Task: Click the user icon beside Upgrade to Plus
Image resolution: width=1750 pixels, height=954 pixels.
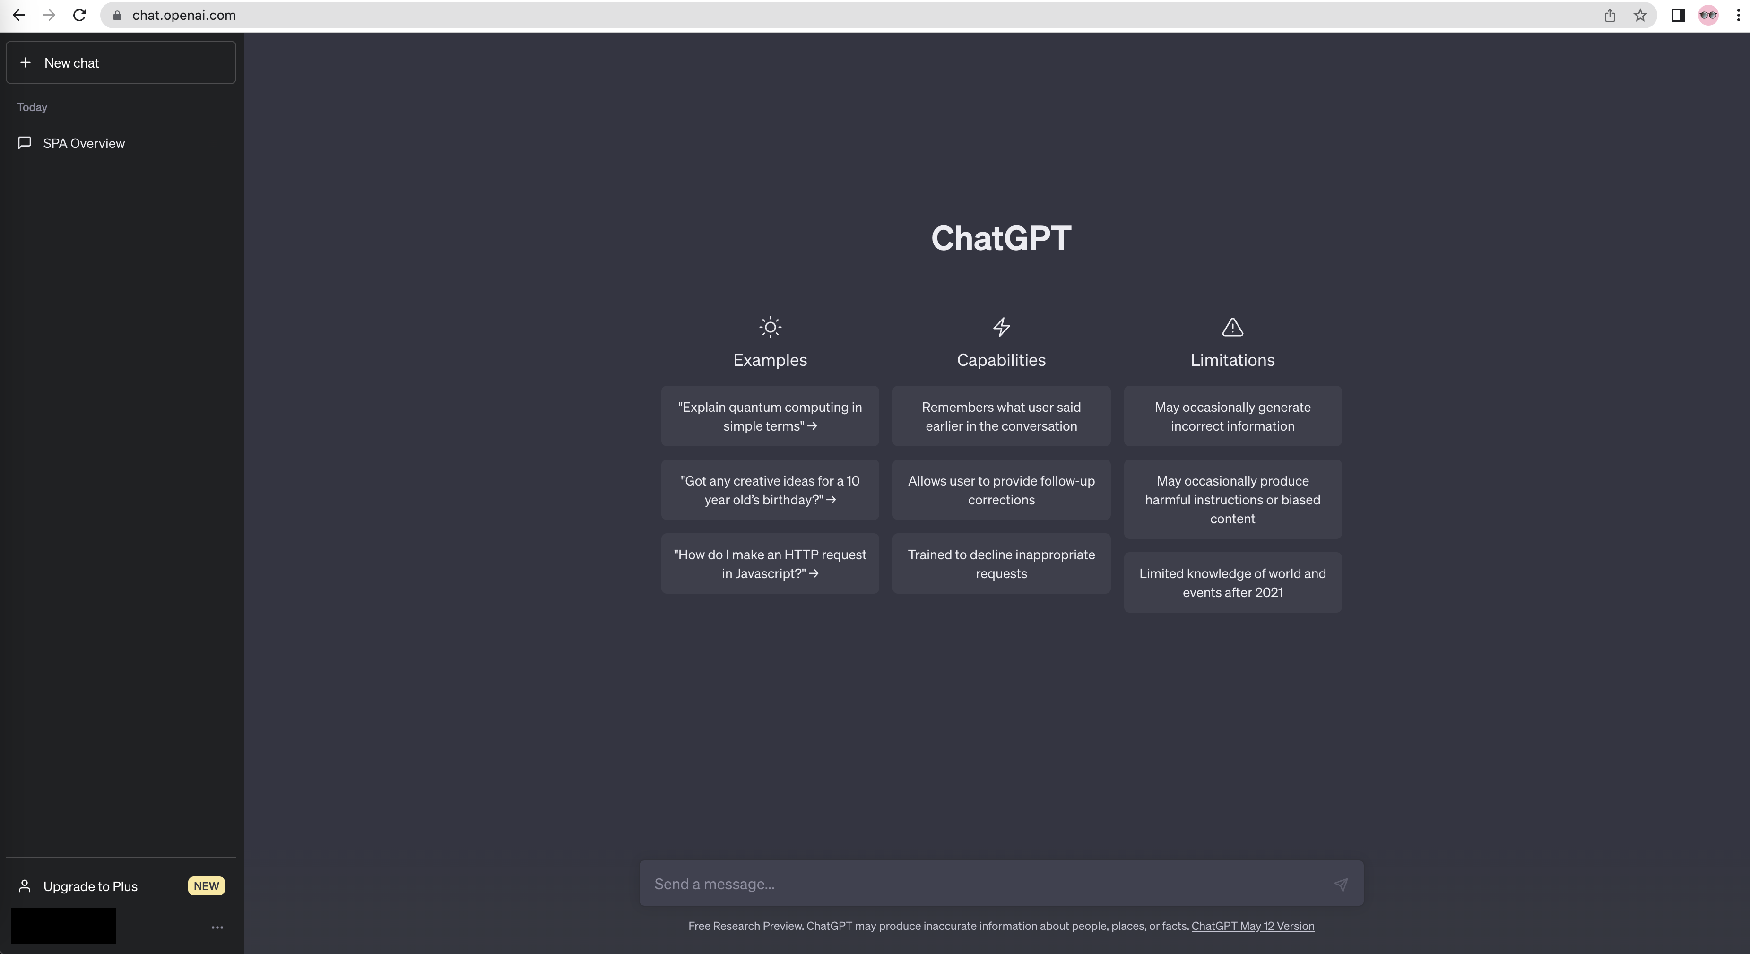Action: tap(25, 886)
